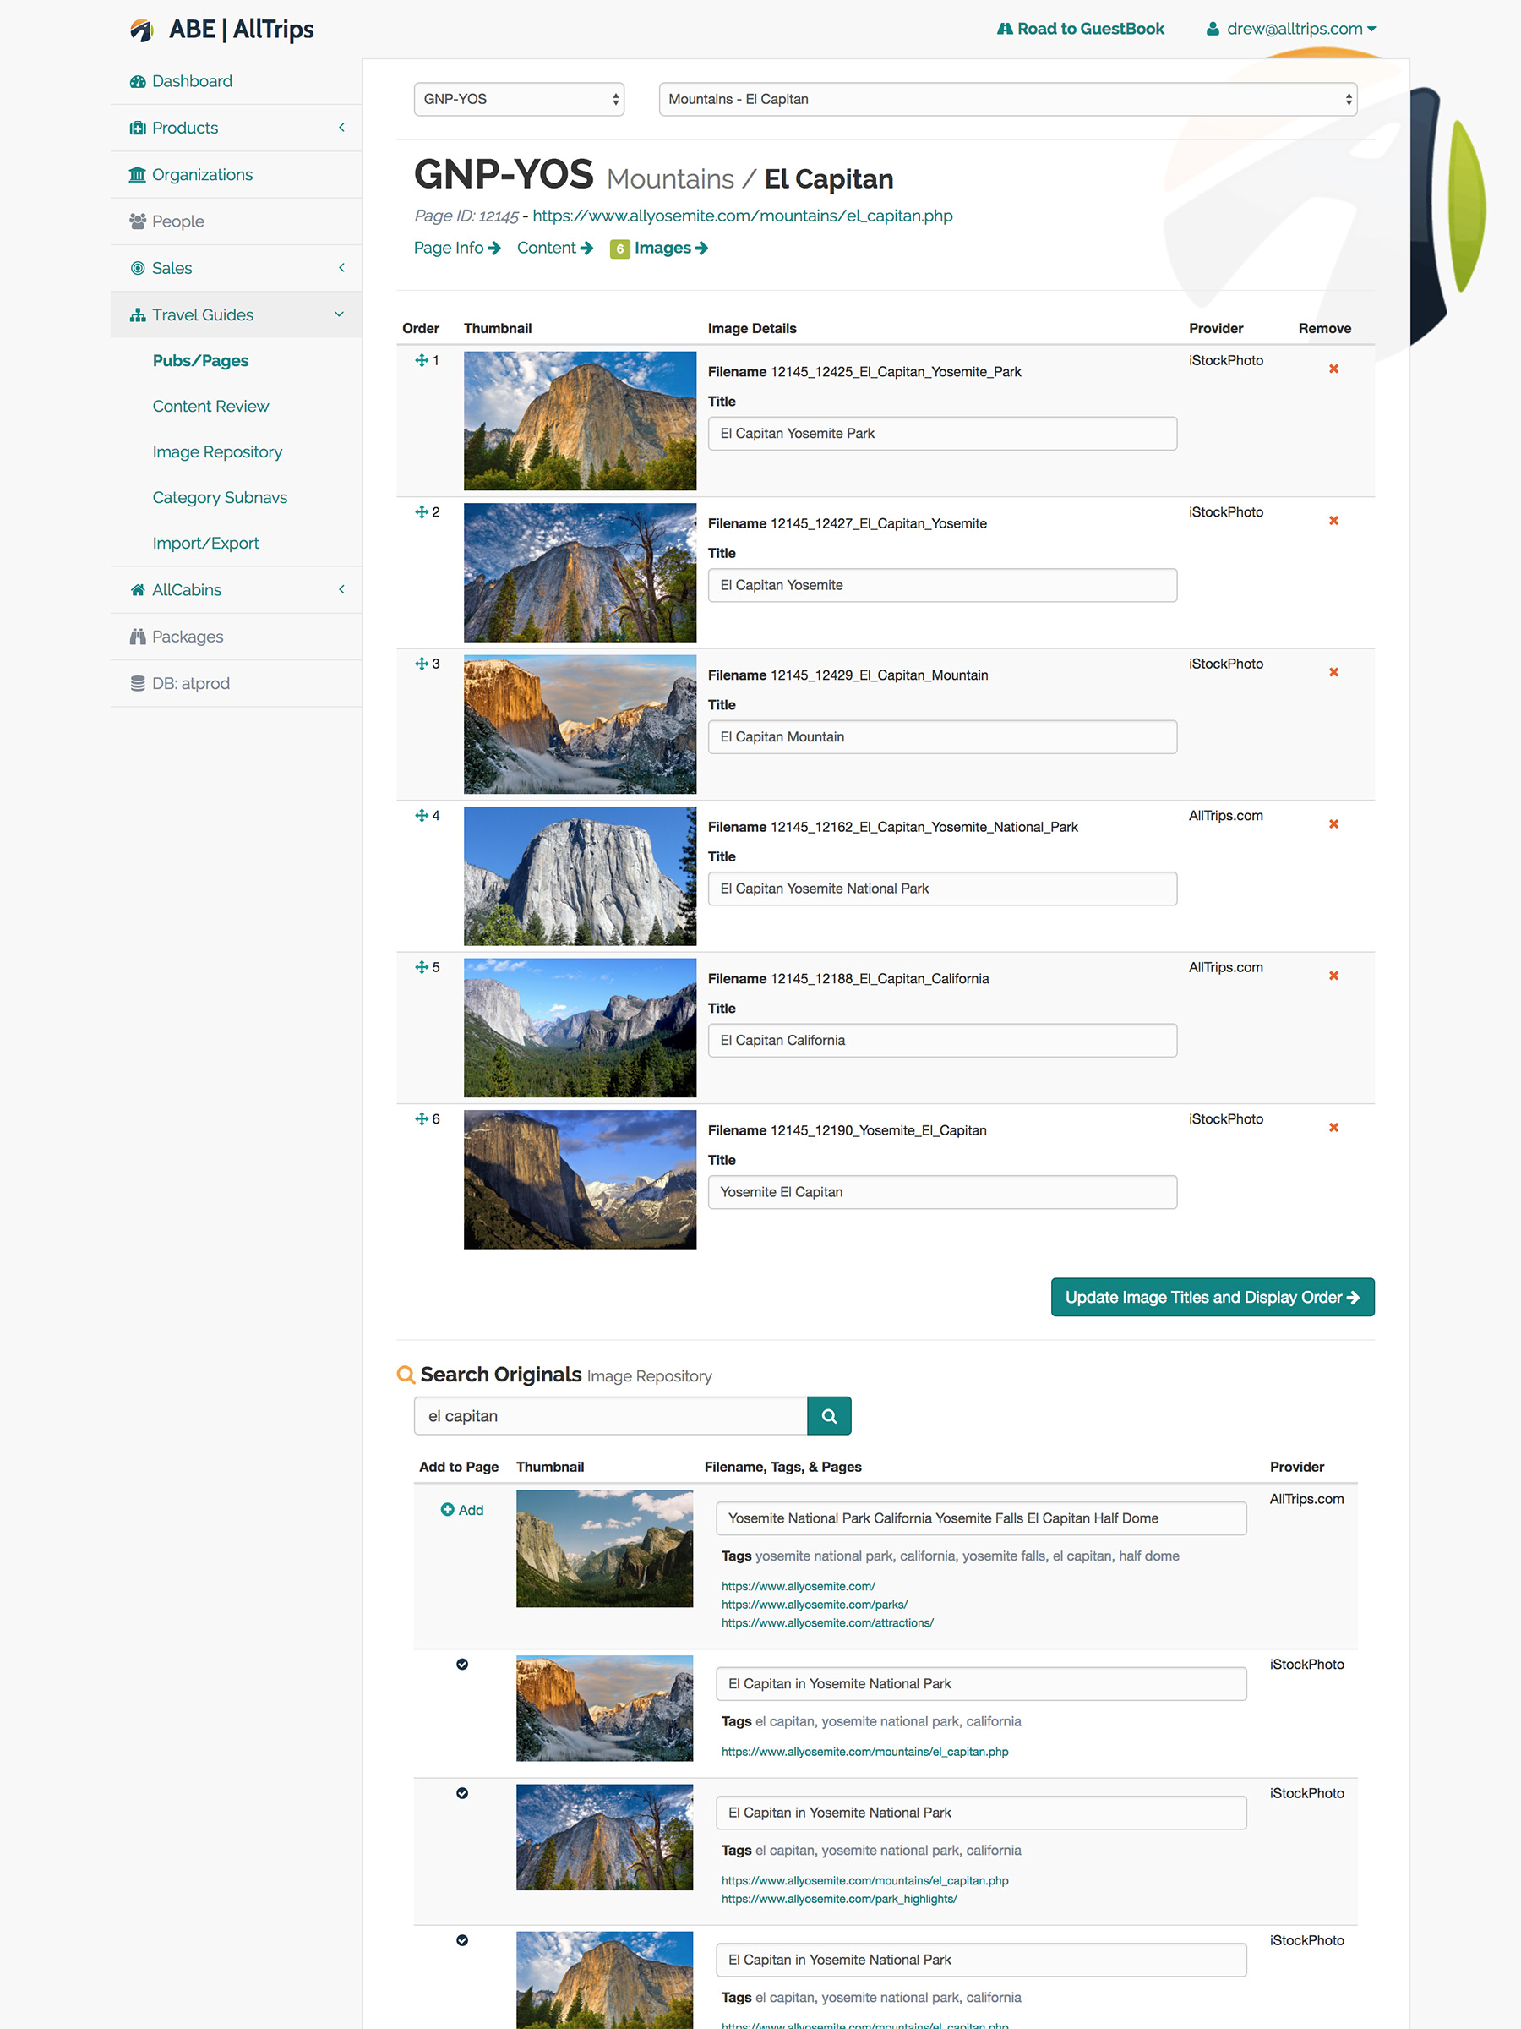The height and width of the screenshot is (2029, 1521).
Task: Delete image 5 using the red X
Action: (x=1333, y=975)
